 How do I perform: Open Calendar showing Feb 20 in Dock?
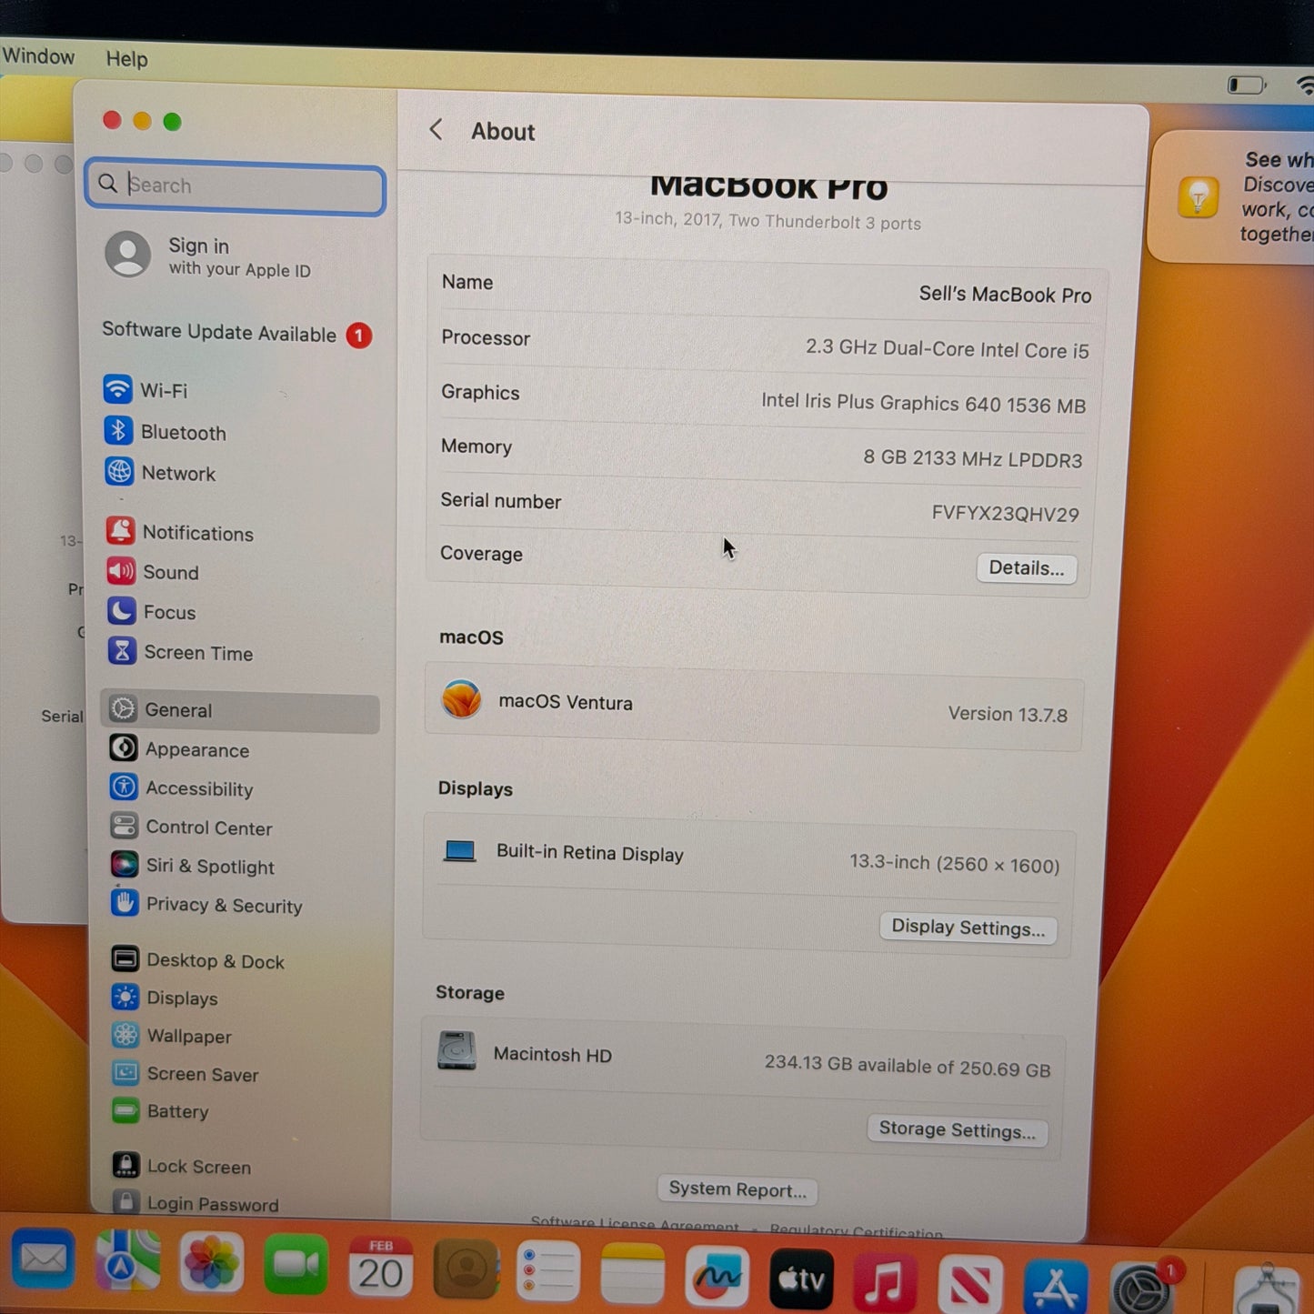[x=381, y=1267]
